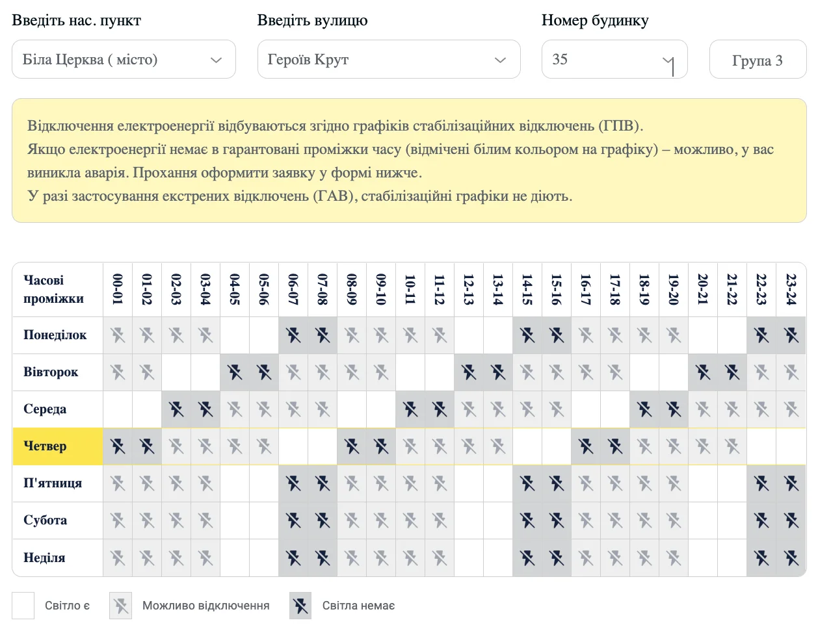The image size is (818, 629).
Task: Click the chevron in the settlement field
Action: 217,60
